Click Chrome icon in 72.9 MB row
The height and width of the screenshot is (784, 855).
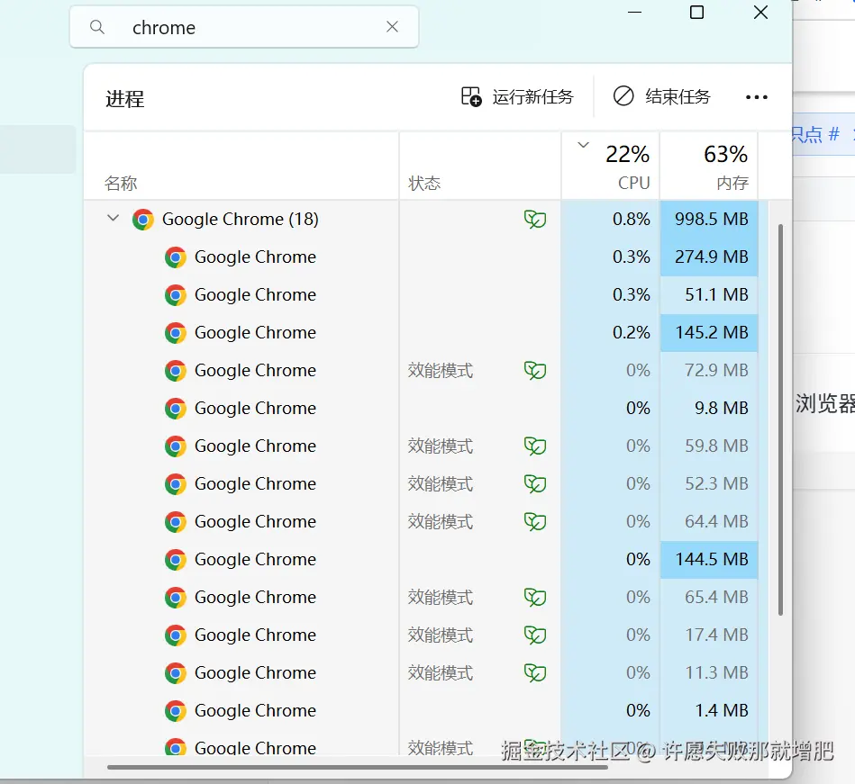[176, 371]
